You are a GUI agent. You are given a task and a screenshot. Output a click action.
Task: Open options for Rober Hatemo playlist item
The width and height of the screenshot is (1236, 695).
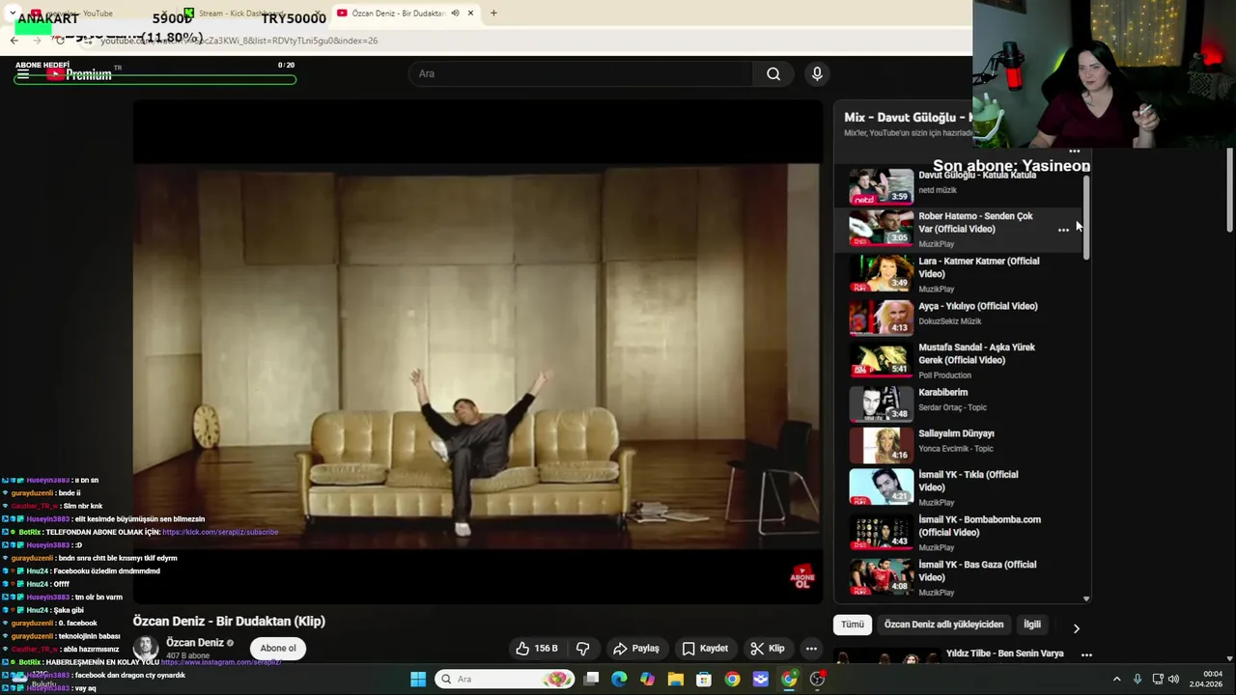1063,230
